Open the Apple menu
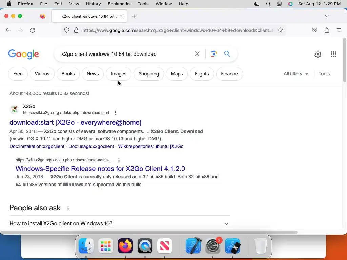 pos(9,4)
